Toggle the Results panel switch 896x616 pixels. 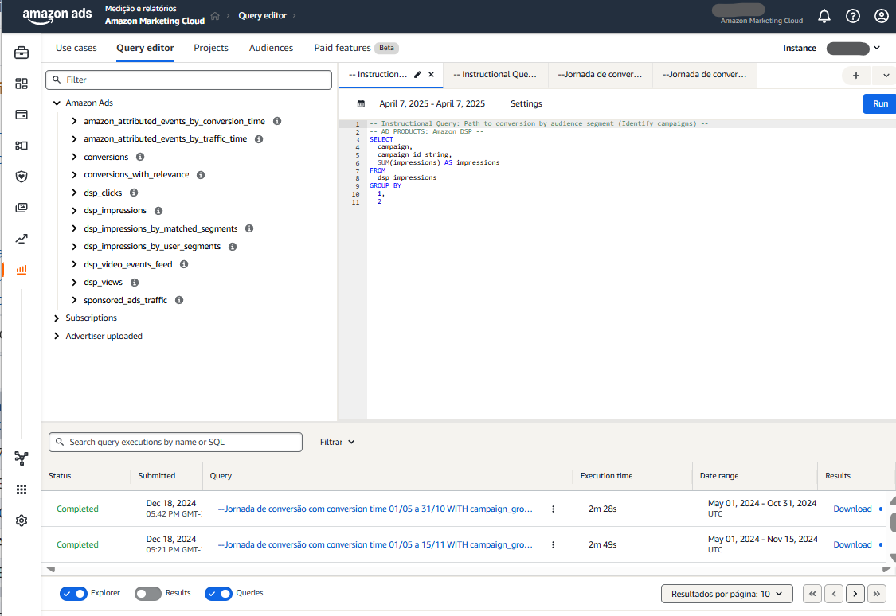point(148,594)
